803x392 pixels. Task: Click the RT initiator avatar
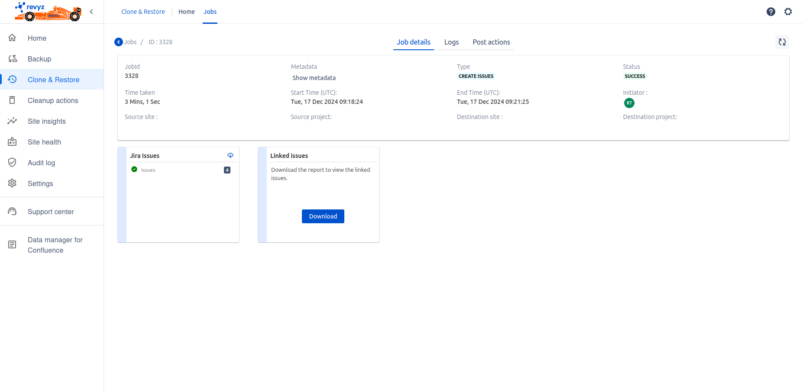(629, 103)
